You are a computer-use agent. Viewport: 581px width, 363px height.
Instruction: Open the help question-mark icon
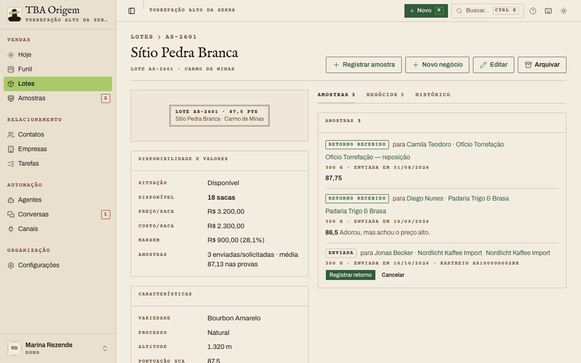click(x=533, y=11)
